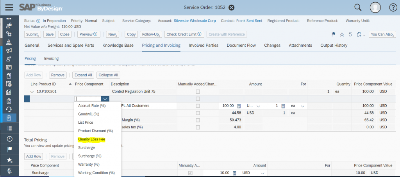Open sidebar gears work center icon
Image resolution: width=400 pixels, height=177 pixels.
[x=9, y=34]
